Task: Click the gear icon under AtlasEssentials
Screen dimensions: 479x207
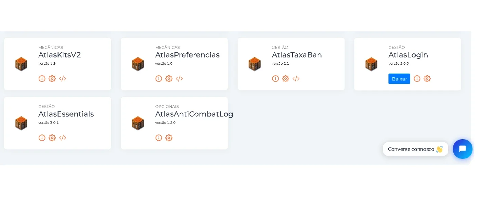Action: (x=52, y=138)
